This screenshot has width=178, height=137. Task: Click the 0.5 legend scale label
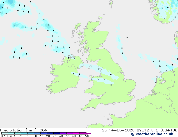tap(10, 136)
